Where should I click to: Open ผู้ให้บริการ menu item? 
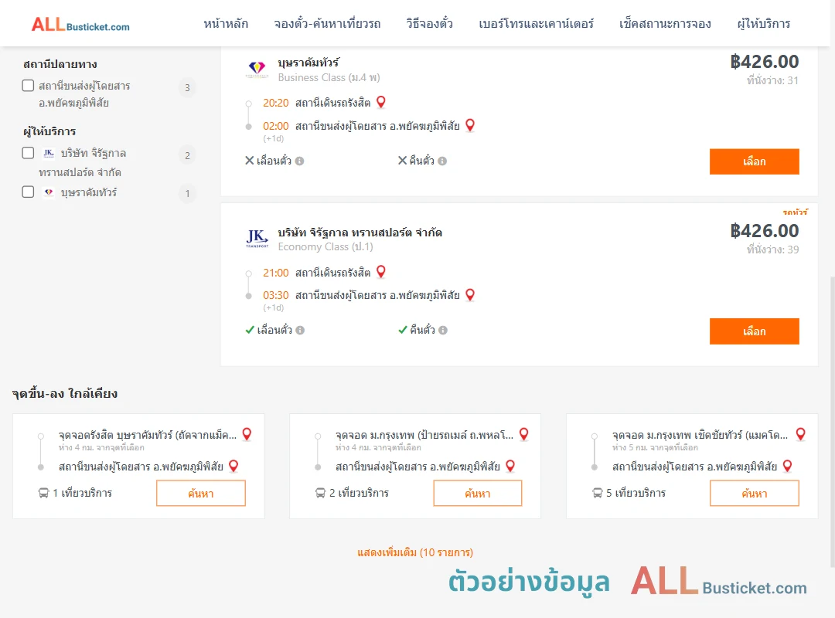(764, 23)
